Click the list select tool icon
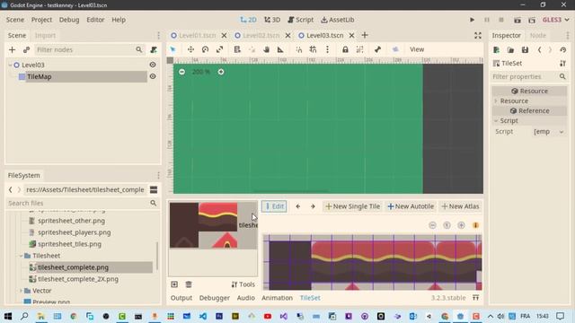Viewport: 575px width, 323px height. point(237,49)
